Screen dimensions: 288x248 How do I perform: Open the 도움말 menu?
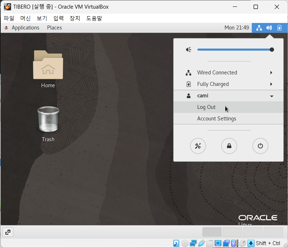94,18
